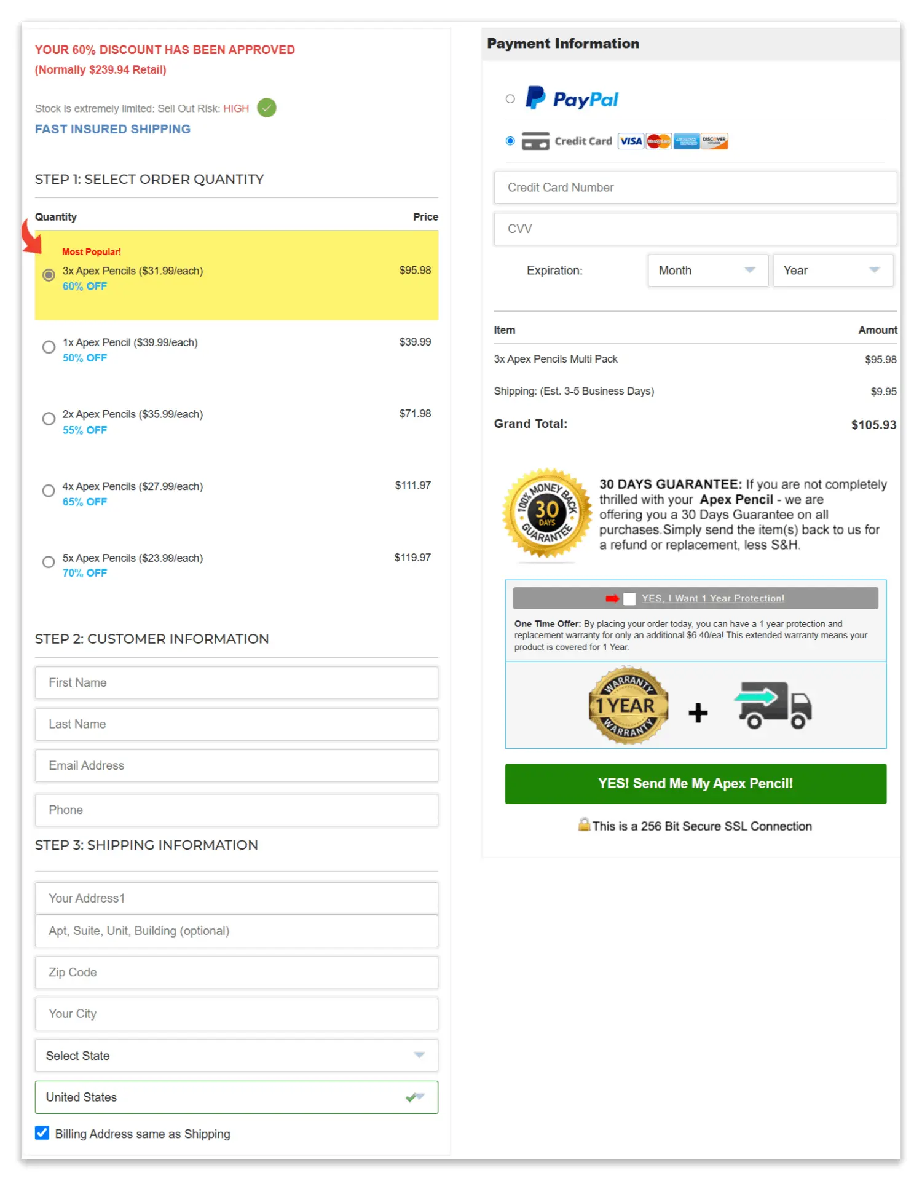Image resolution: width=922 pixels, height=1181 pixels.
Task: Click the 3x Apex Pencils Multi Pack item
Action: [x=556, y=359]
